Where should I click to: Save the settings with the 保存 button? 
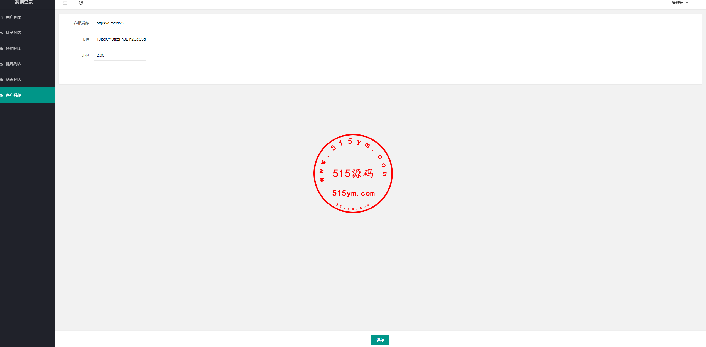point(380,340)
